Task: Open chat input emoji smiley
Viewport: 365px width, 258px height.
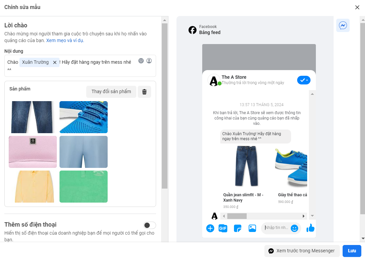Action: point(294,228)
